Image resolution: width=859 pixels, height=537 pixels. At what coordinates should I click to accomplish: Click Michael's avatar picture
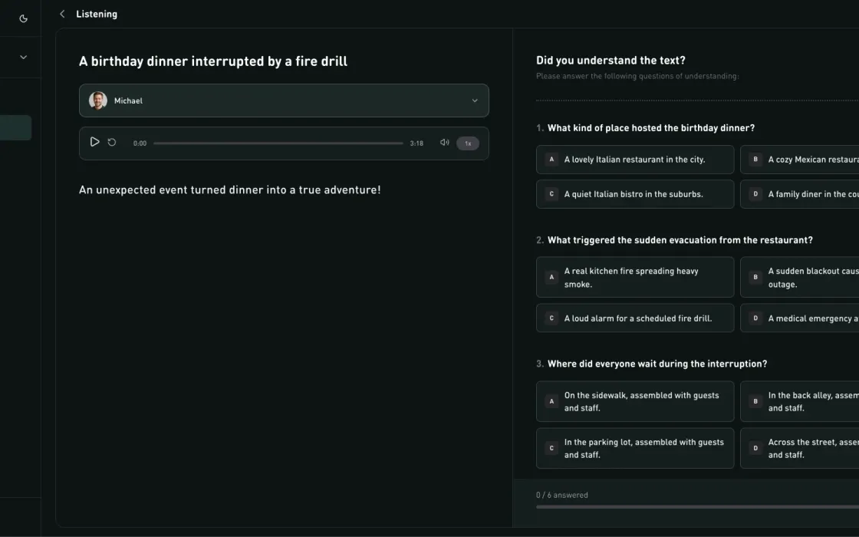pos(98,100)
